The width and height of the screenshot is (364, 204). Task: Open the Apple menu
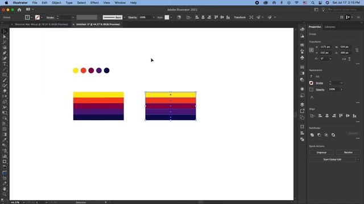[6, 3]
